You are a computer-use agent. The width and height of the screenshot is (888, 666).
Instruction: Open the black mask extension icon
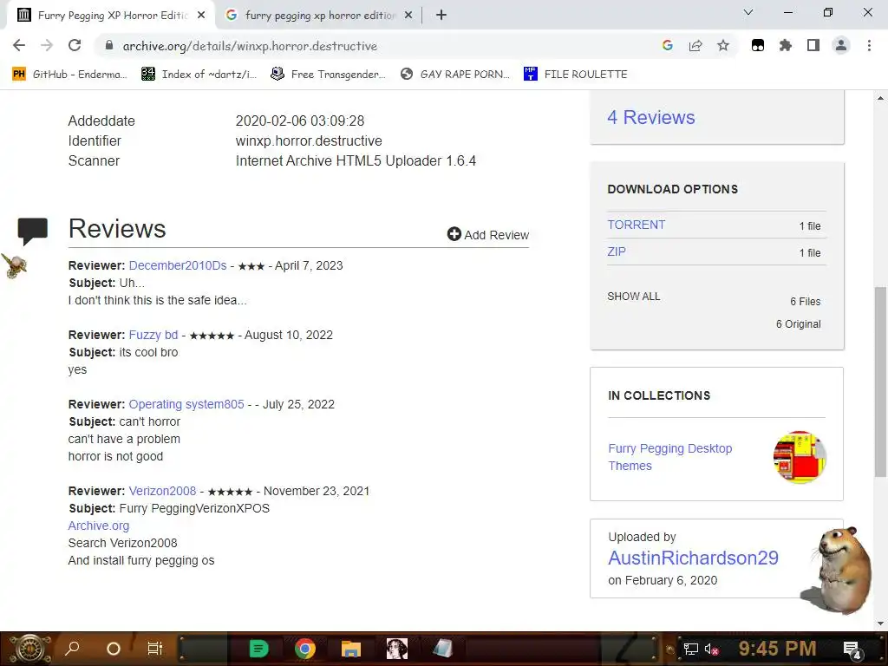pyautogui.click(x=758, y=46)
